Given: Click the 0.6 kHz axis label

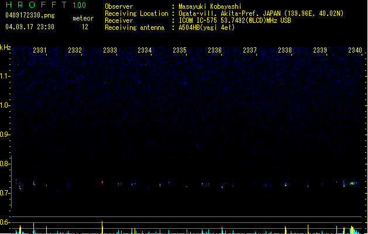Looking at the screenshot, I should pyautogui.click(x=5, y=222).
